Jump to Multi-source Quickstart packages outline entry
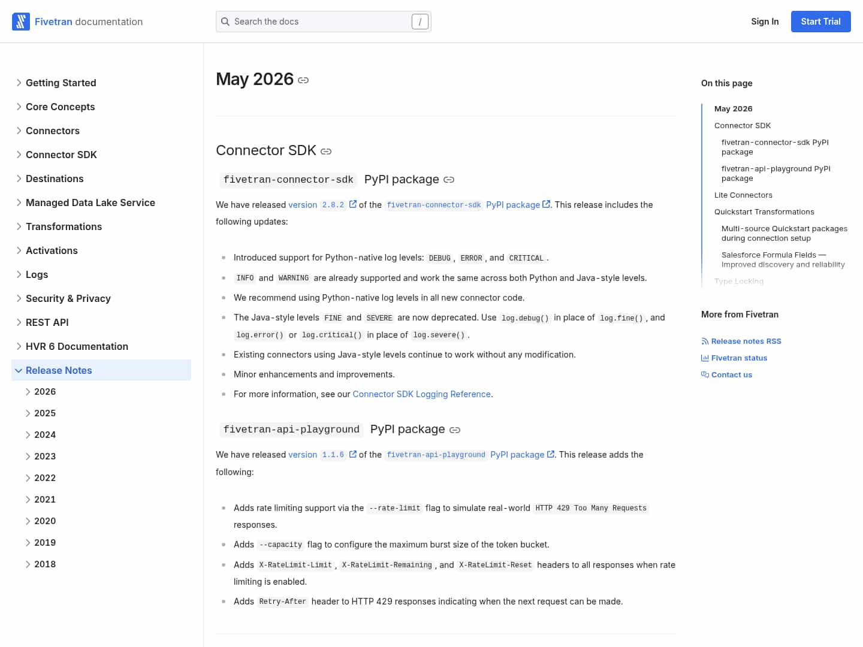Viewport: 863px width, 647px height. coord(784,234)
